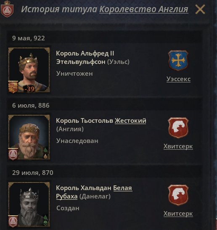
Task: Open Хвитсерк link under 870 entry
Action: [178, 214]
